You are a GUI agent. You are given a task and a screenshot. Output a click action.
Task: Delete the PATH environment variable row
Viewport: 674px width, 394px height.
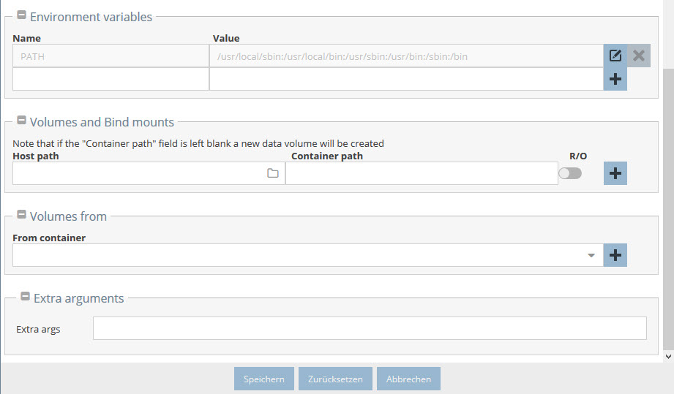coord(639,56)
